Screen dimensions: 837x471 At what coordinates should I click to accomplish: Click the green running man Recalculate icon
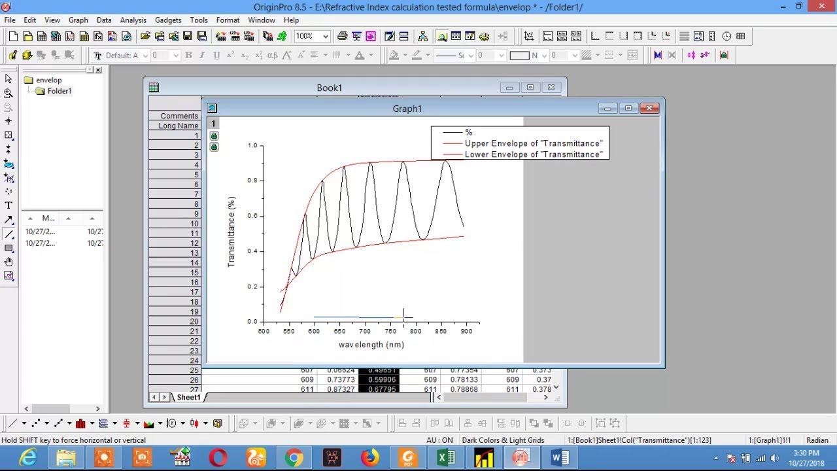point(282,36)
